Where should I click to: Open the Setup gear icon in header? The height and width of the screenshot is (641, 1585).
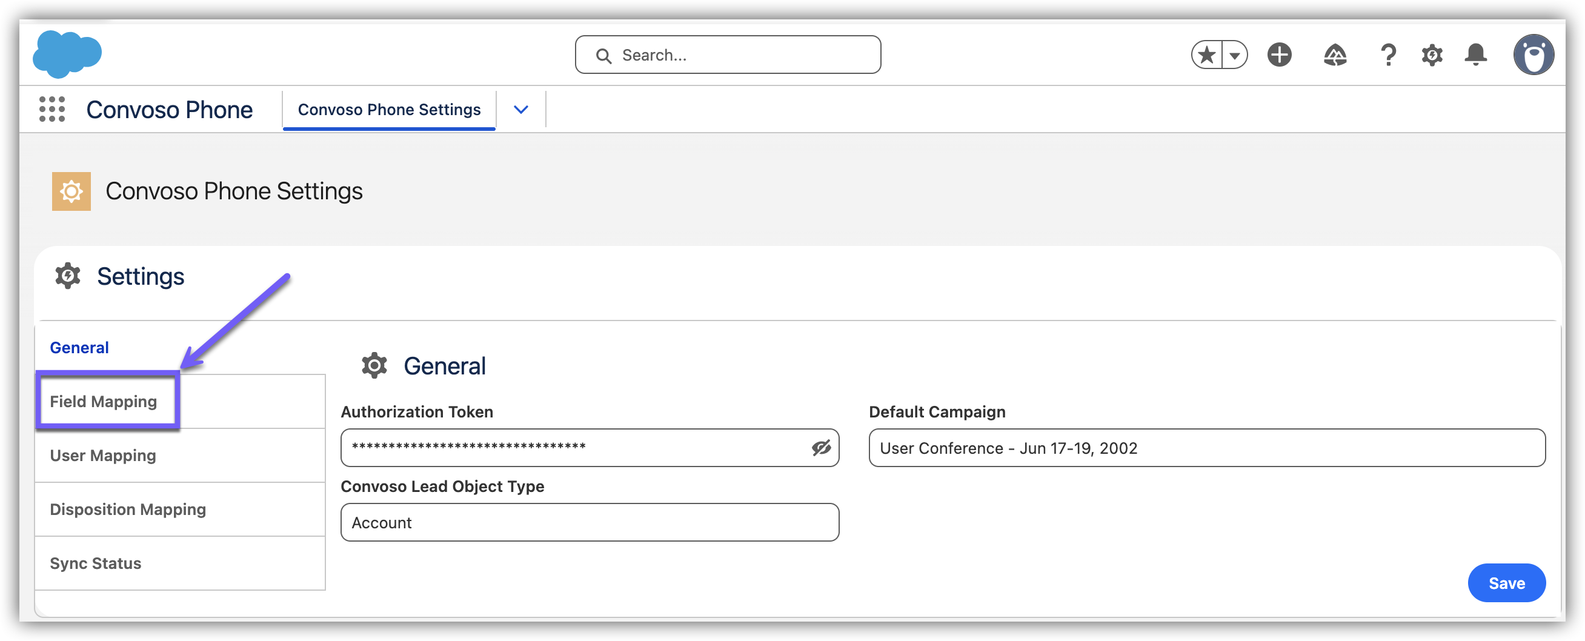(1432, 55)
